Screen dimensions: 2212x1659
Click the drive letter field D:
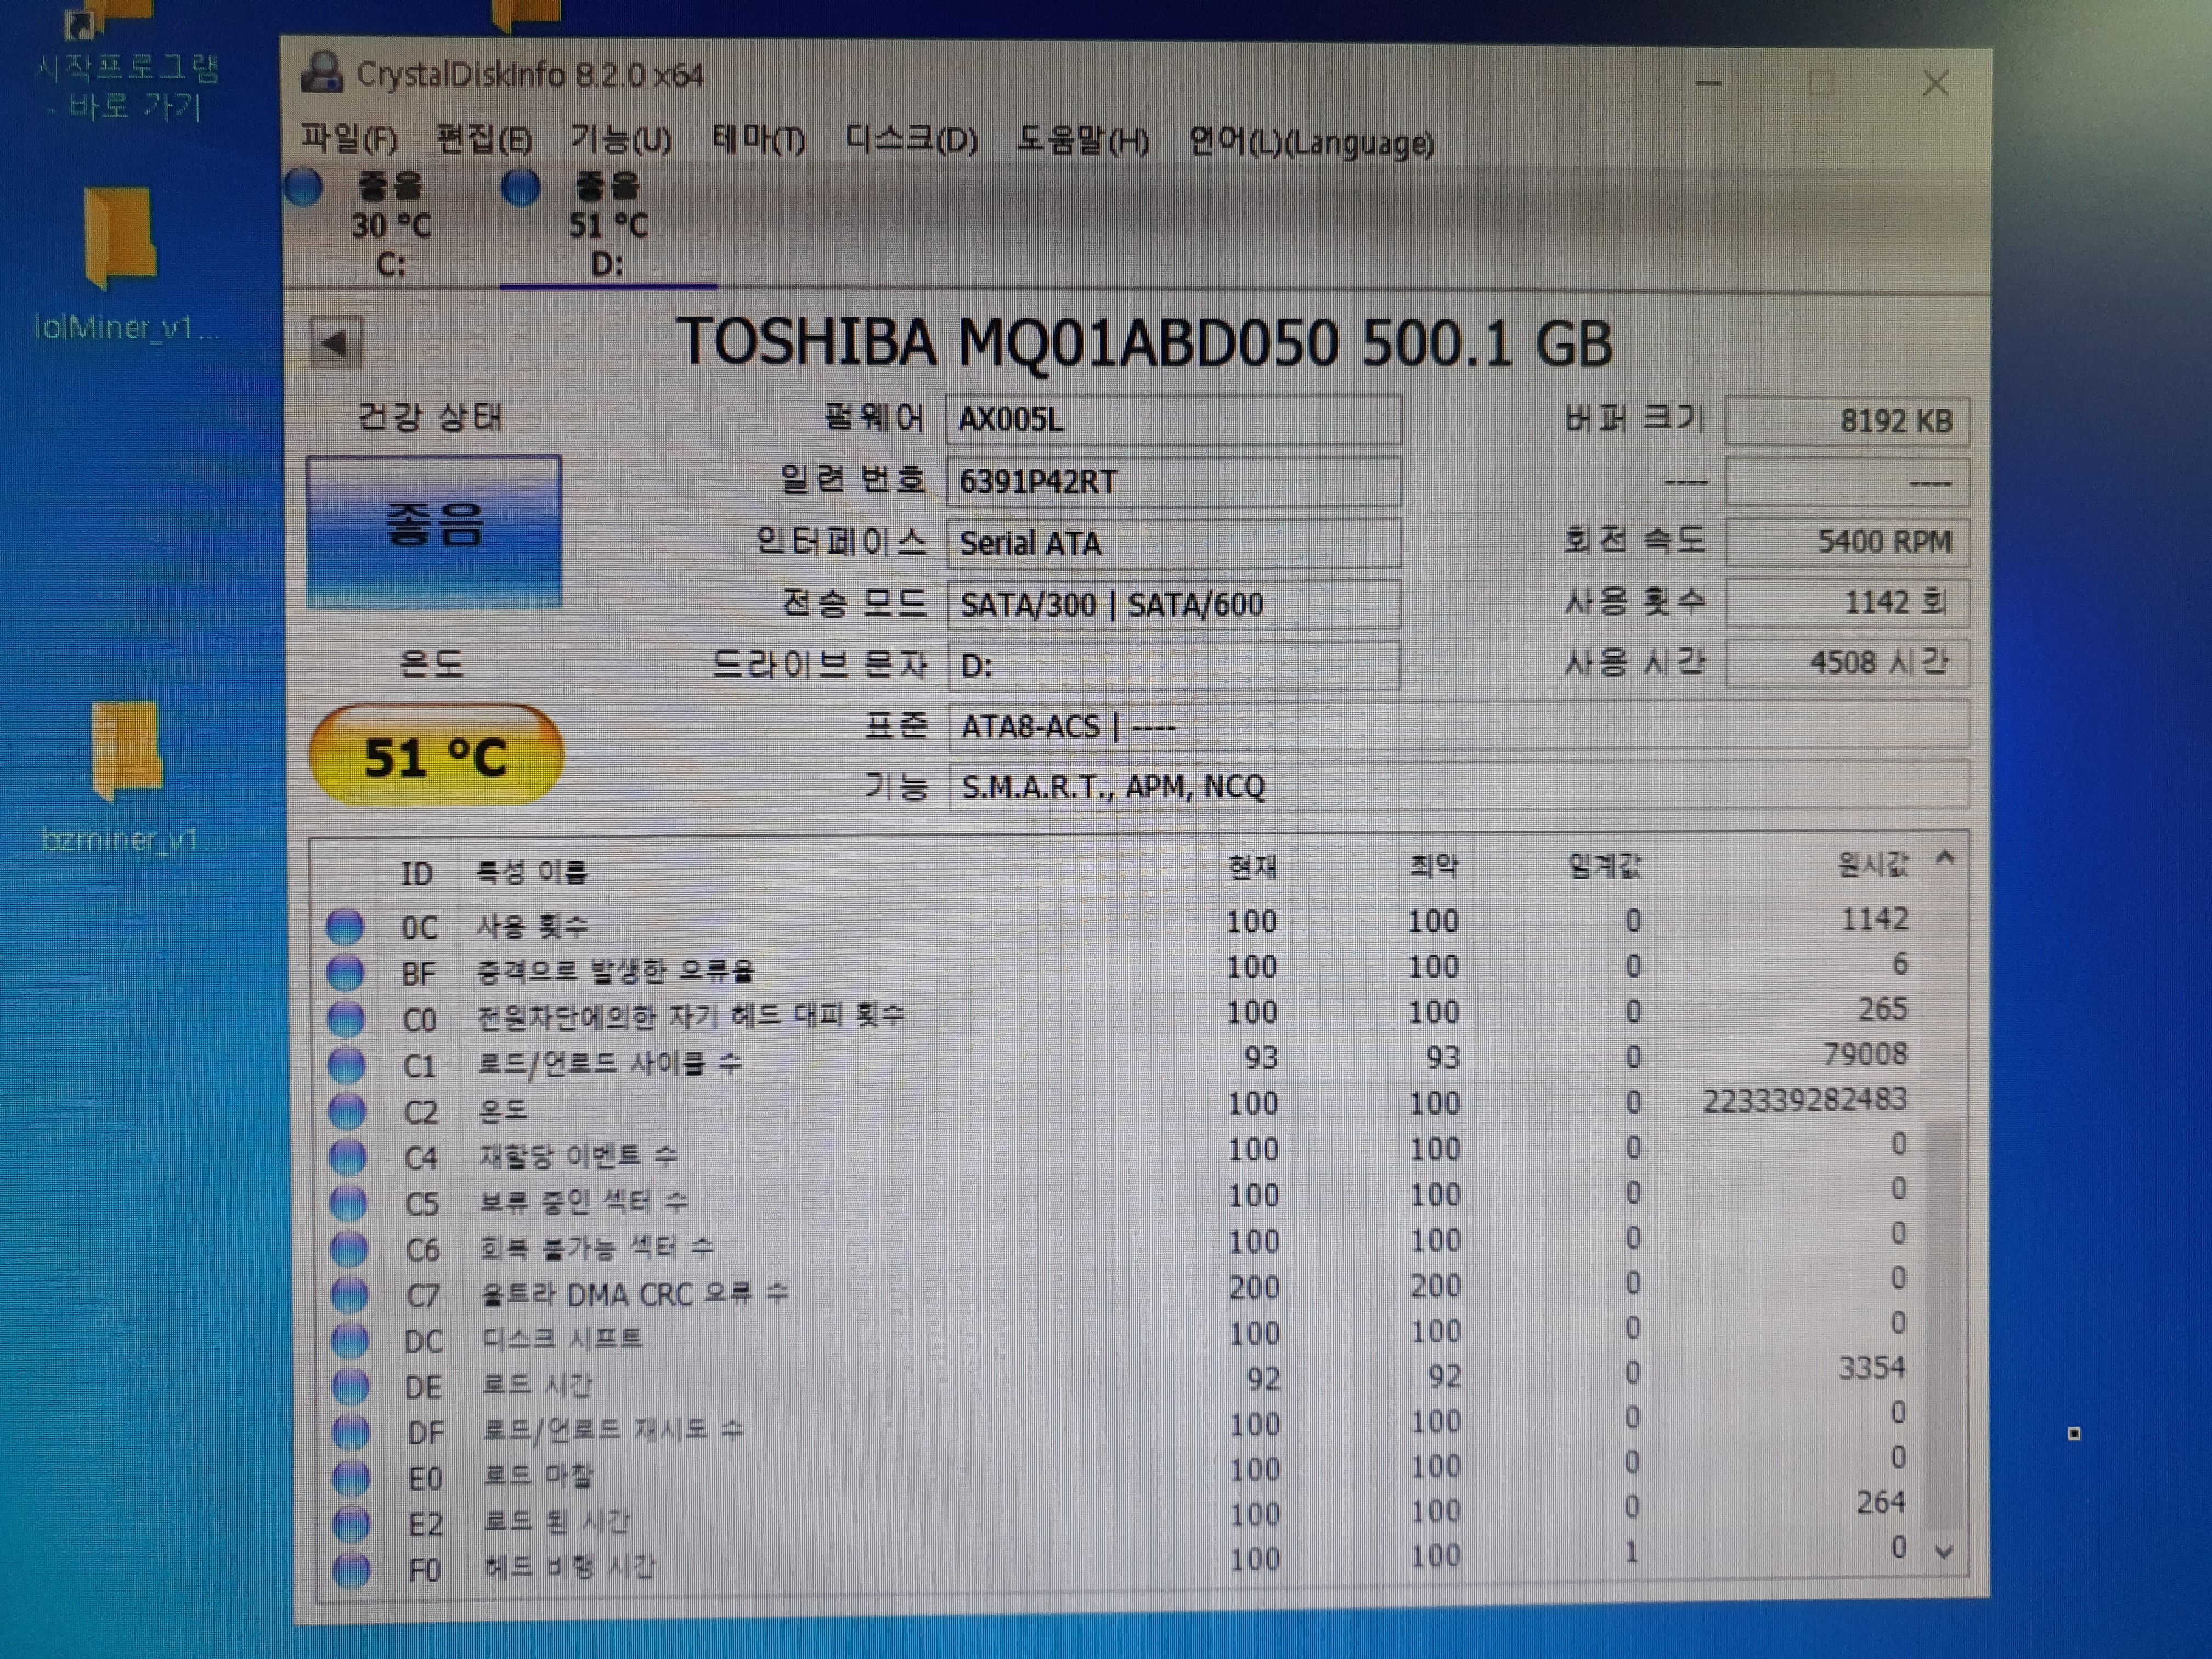pyautogui.click(x=1174, y=665)
